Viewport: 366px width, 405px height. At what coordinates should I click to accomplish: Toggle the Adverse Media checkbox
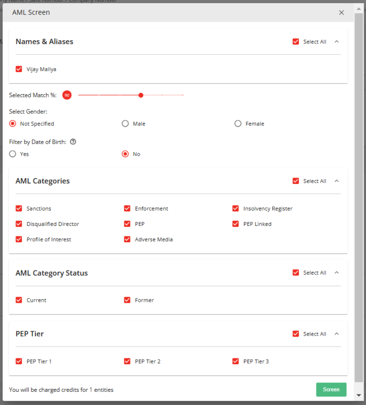click(x=127, y=239)
